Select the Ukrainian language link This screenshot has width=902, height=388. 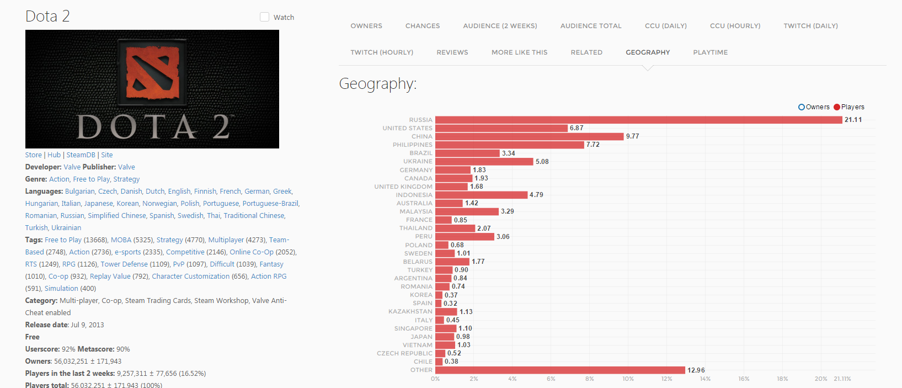(x=66, y=228)
